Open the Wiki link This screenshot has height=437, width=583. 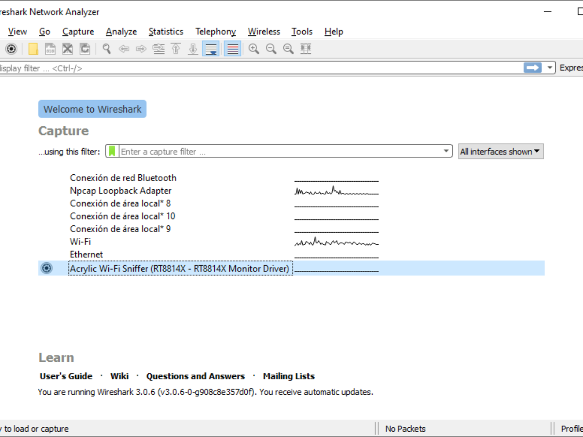pyautogui.click(x=120, y=376)
